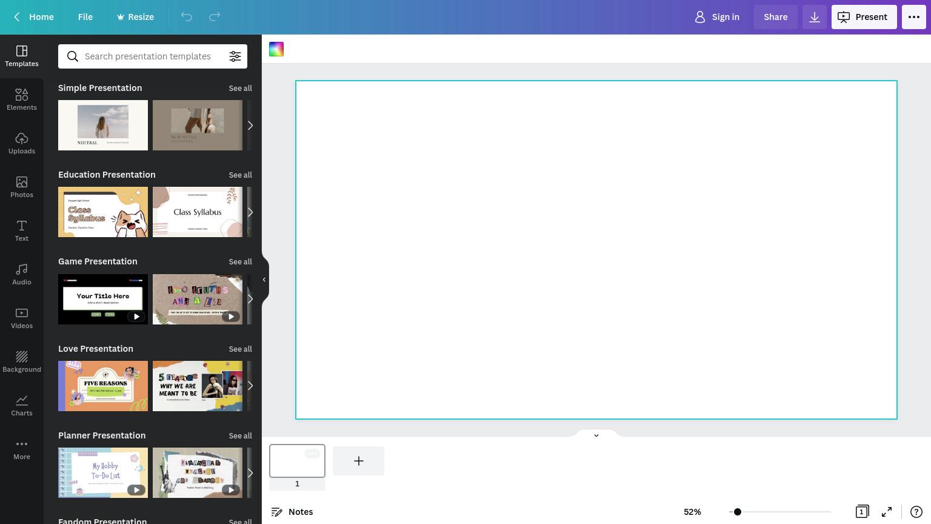This screenshot has width=931, height=524.
Task: Select the Your Title Here game template
Action: (103, 299)
